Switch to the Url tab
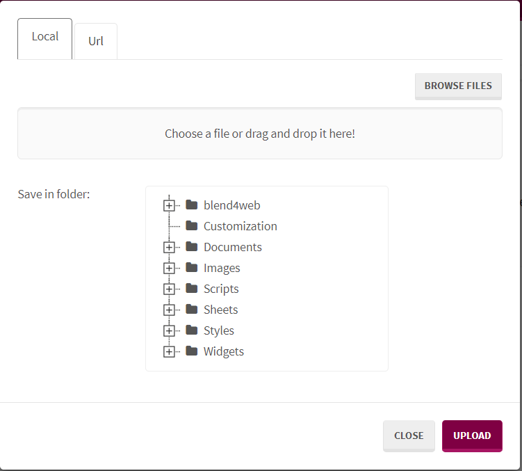 (96, 41)
